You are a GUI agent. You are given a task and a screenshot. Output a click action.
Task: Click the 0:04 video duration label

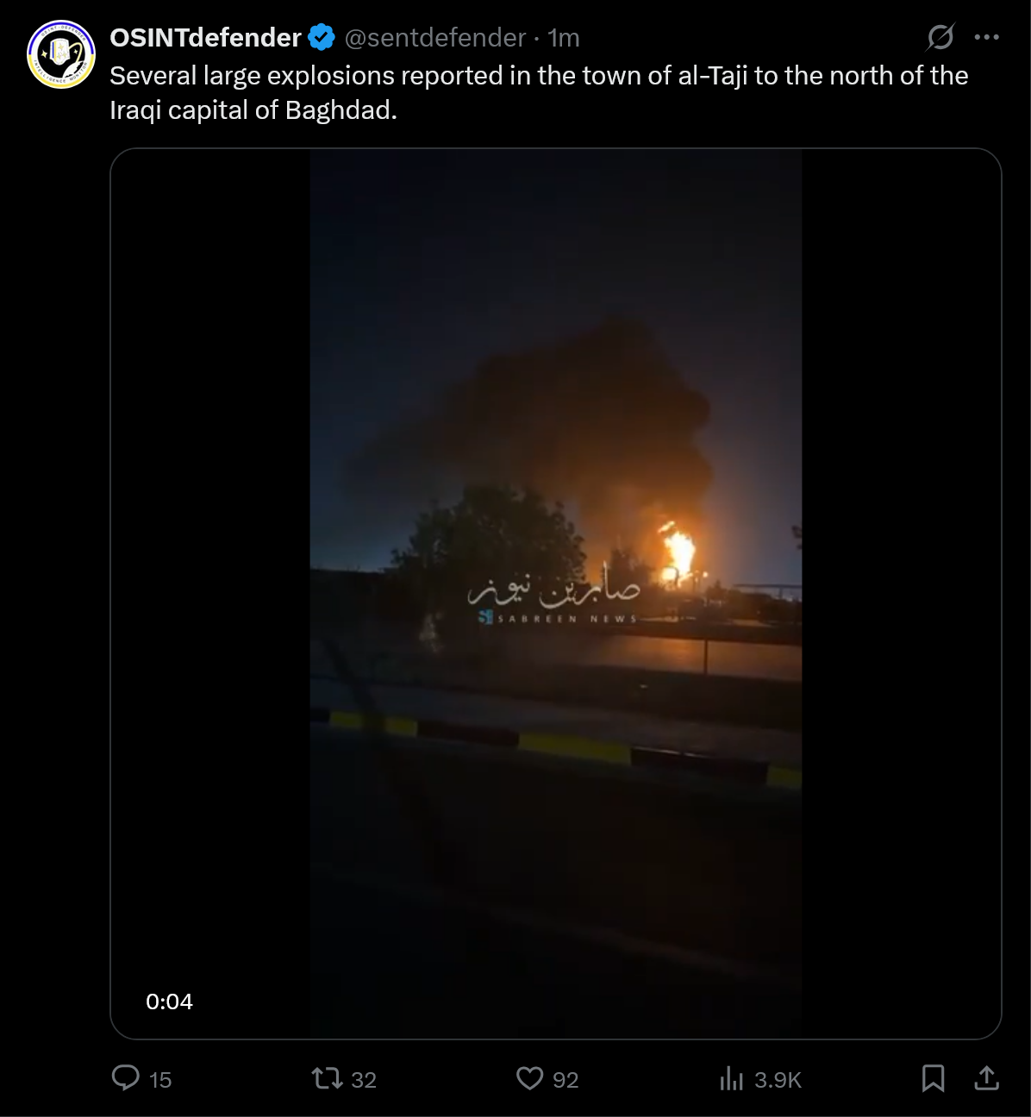[169, 1002]
